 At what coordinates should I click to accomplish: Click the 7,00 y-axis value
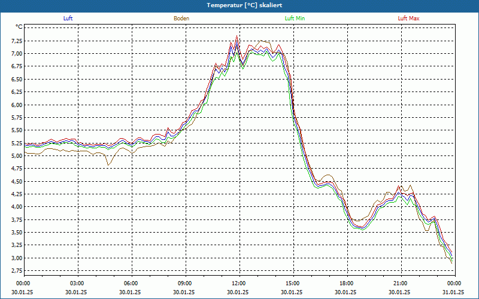[x=17, y=54]
